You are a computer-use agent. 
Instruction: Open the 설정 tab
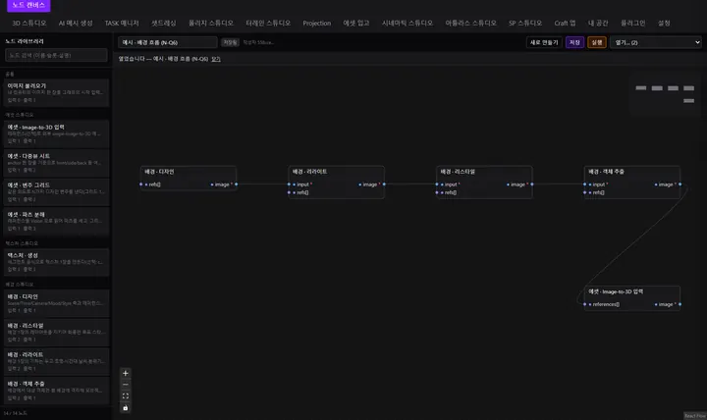click(x=664, y=23)
